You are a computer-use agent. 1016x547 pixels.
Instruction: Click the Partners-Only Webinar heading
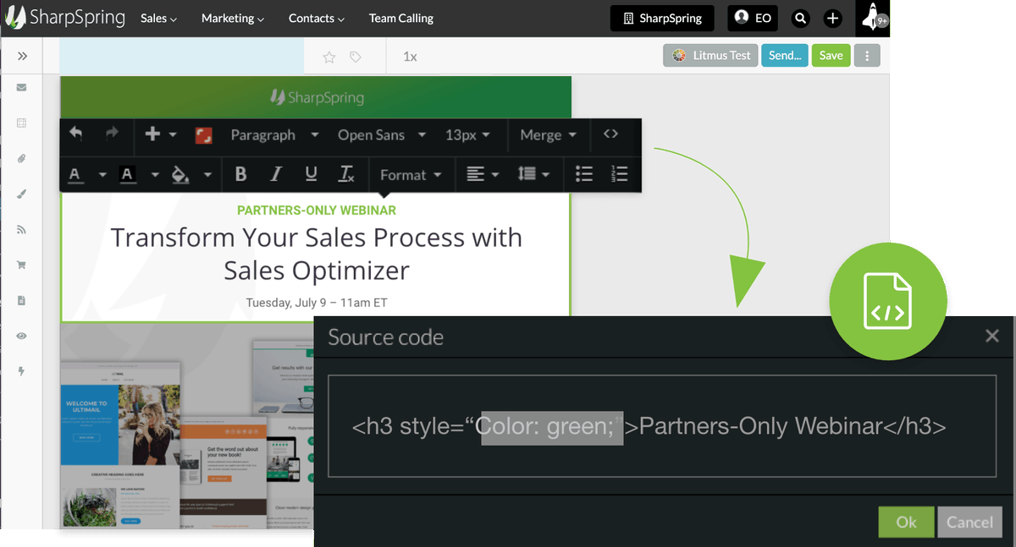pos(317,210)
